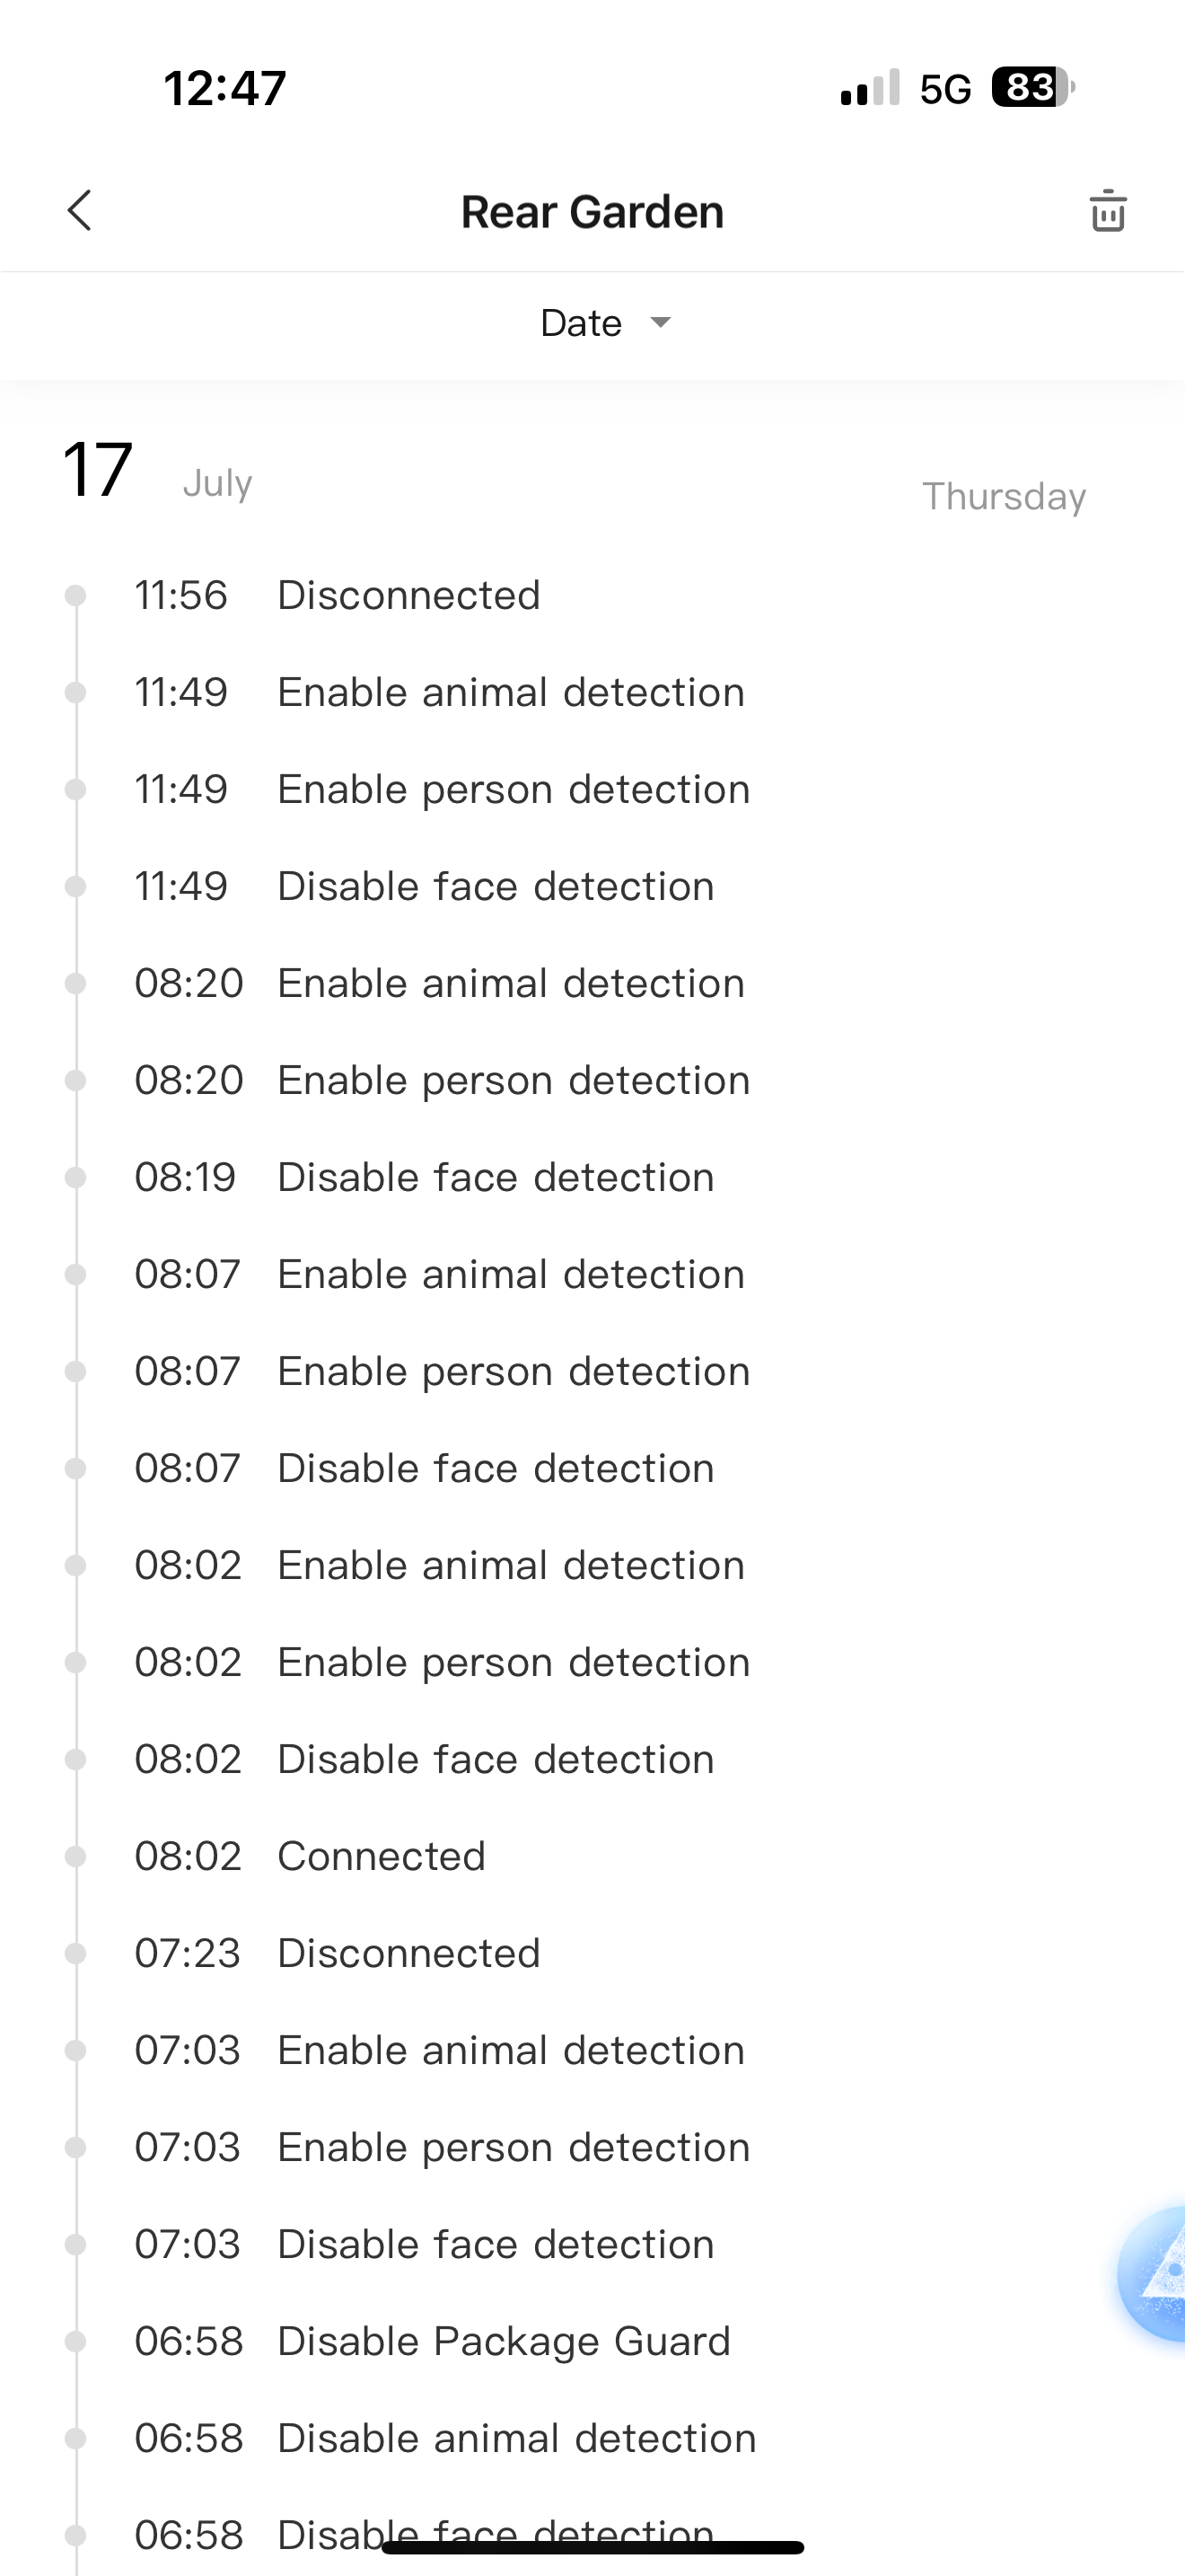Select the 11:56 Disconnected log entry

[x=408, y=596]
